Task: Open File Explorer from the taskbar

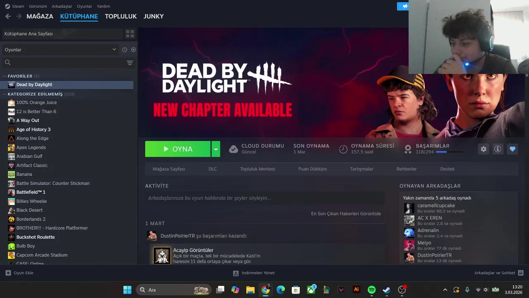Action: (250, 290)
